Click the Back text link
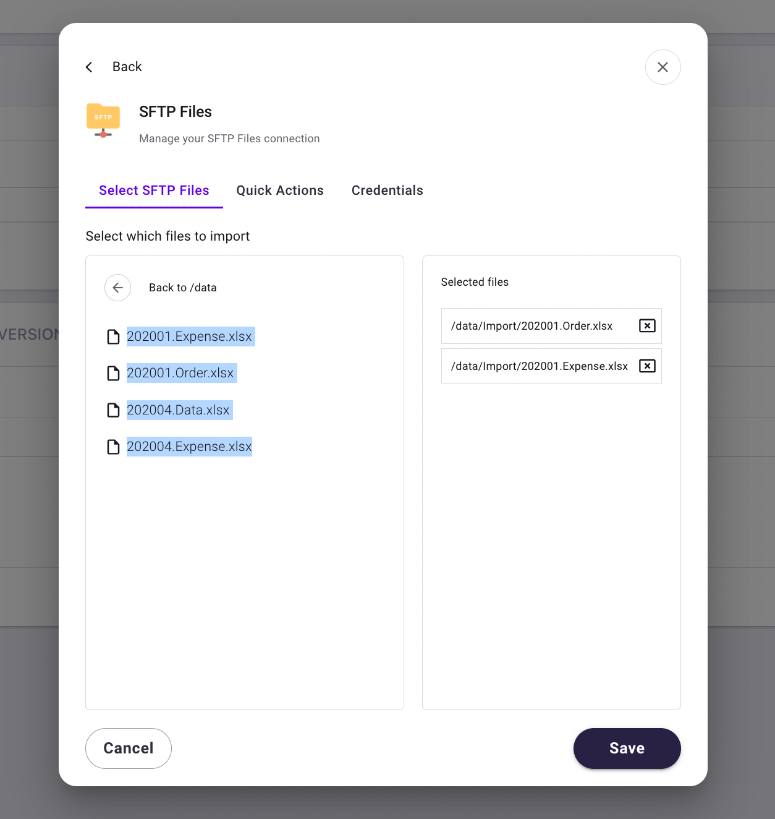 coord(127,67)
